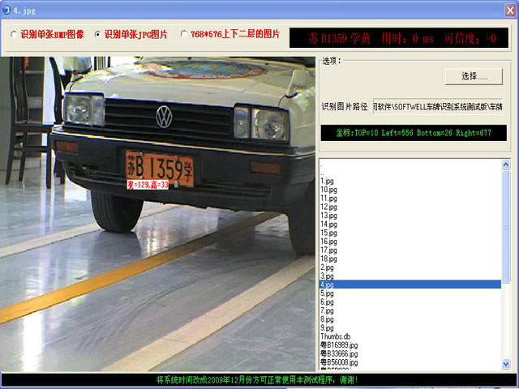Screen dimensions: 519x389
Task: Click the app icon in title bar
Action: pyautogui.click(x=7, y=7)
